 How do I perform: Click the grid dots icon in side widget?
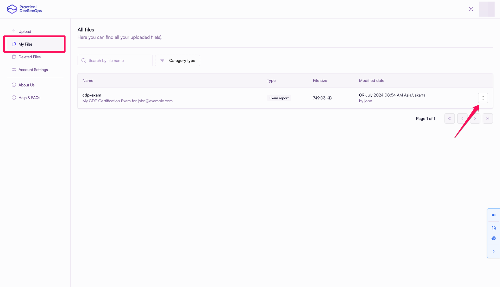coord(493,215)
